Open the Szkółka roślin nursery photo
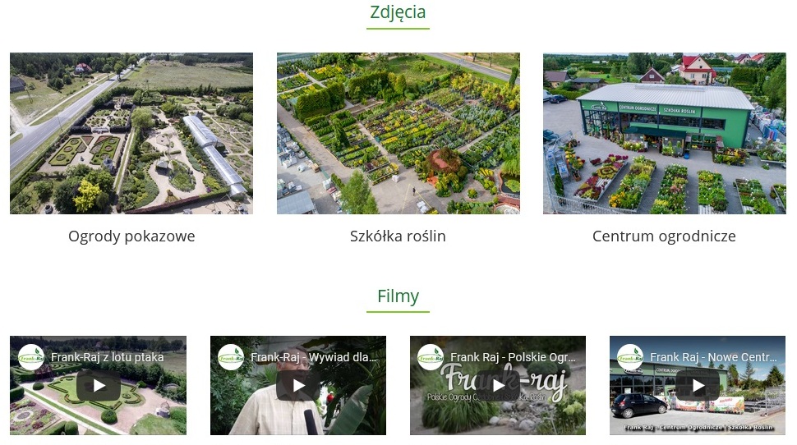This screenshot has width=797, height=445. click(398, 133)
